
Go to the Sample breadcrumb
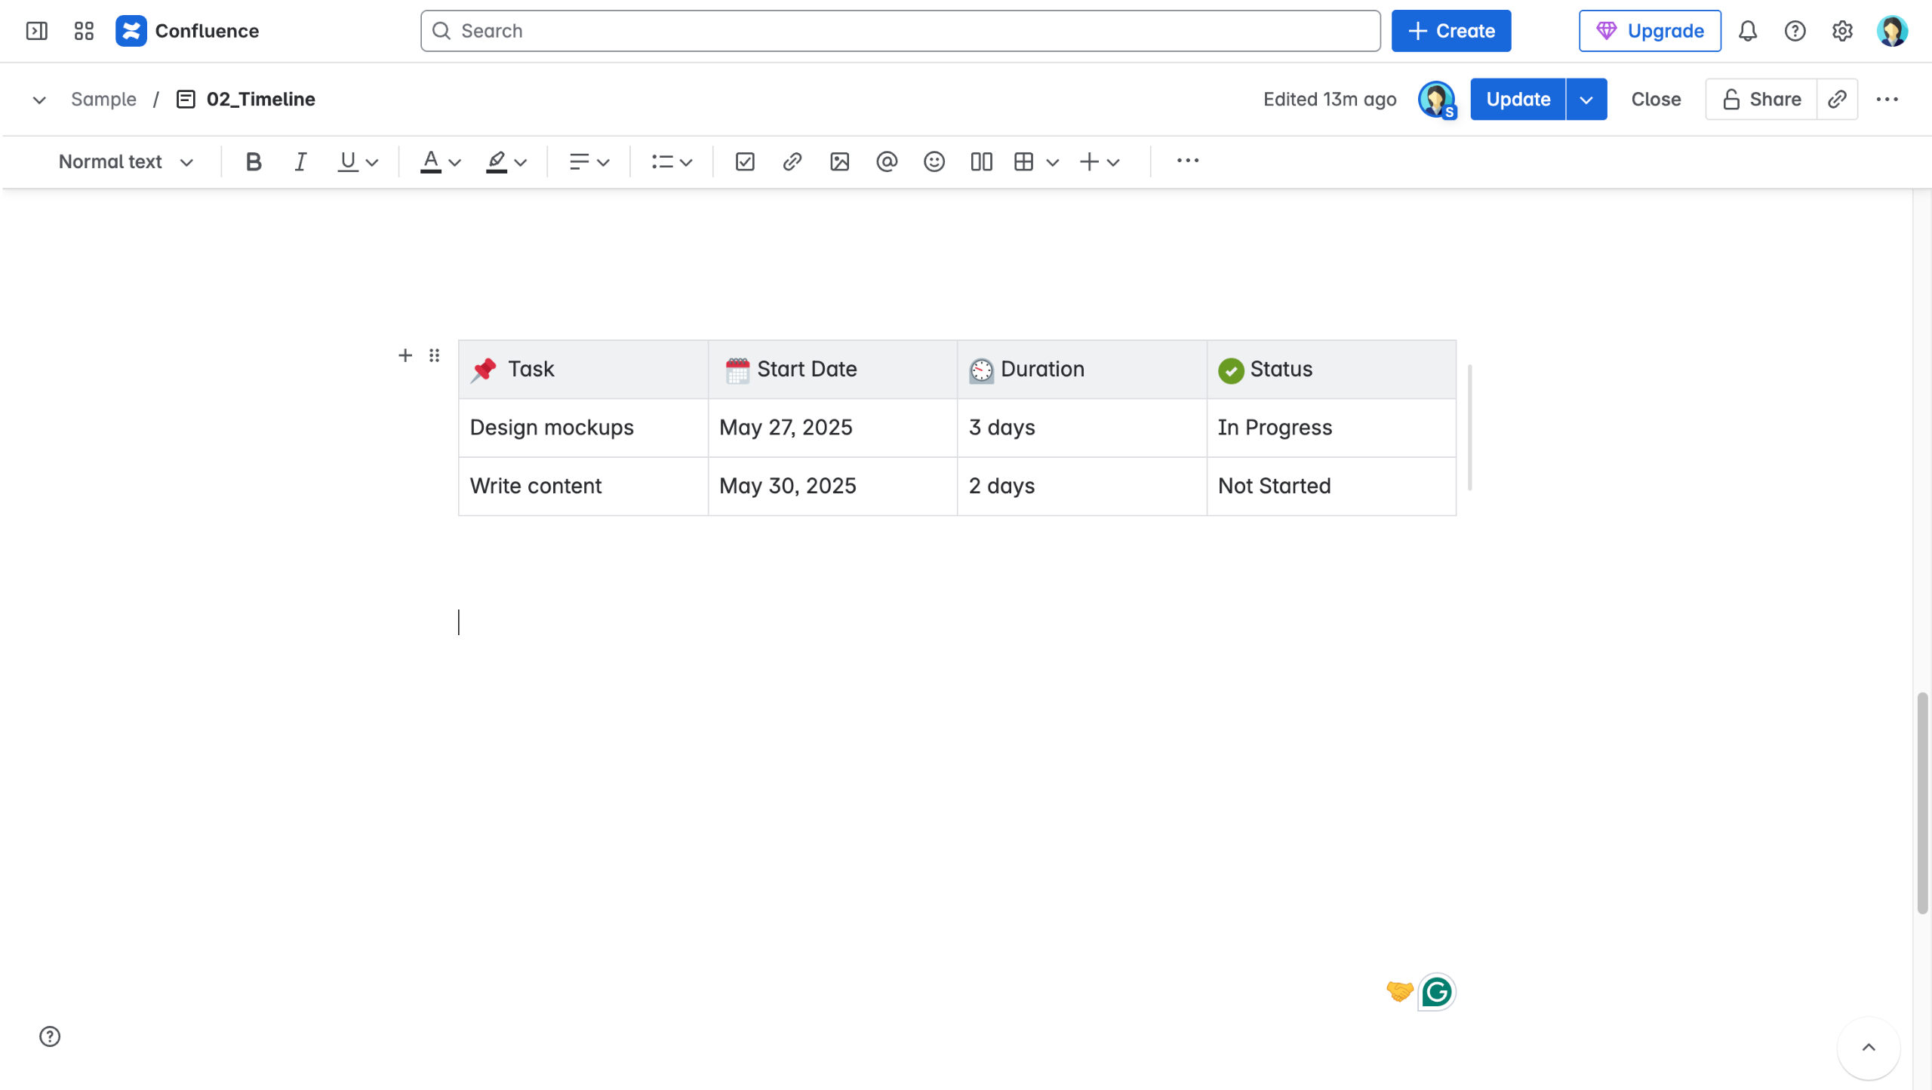(x=103, y=99)
